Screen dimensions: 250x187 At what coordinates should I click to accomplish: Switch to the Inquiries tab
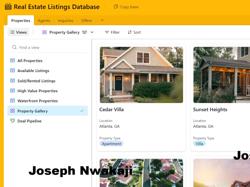(66, 20)
